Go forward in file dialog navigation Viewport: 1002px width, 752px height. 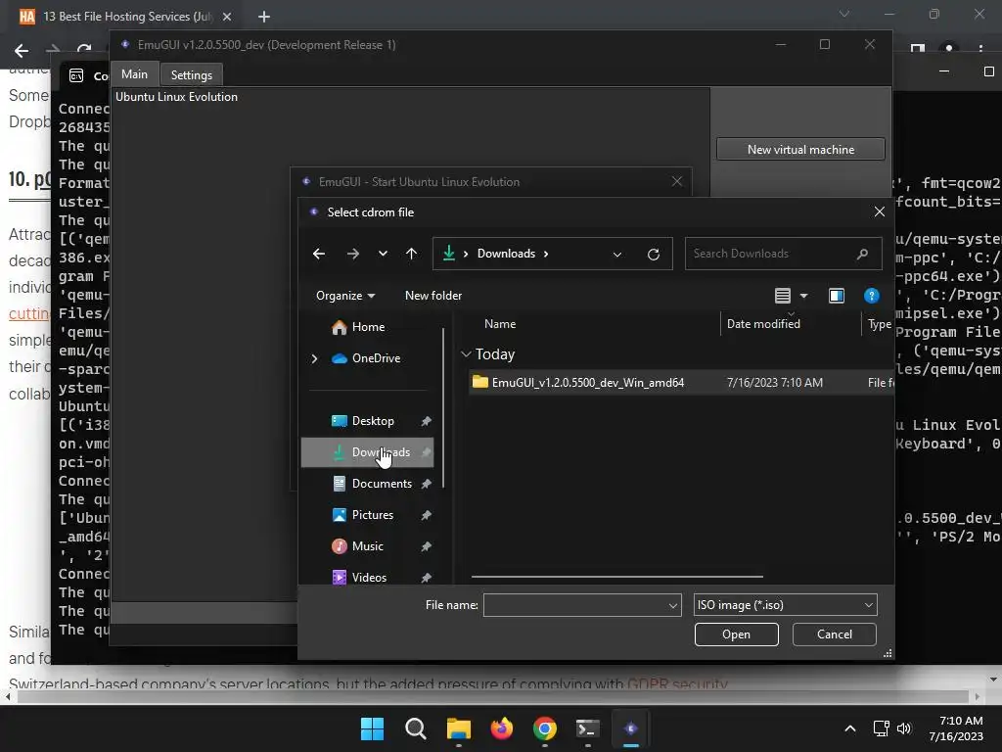pos(352,254)
